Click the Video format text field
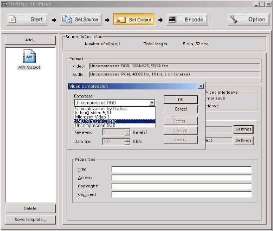This screenshot has width=273, height=231. [x=175, y=66]
